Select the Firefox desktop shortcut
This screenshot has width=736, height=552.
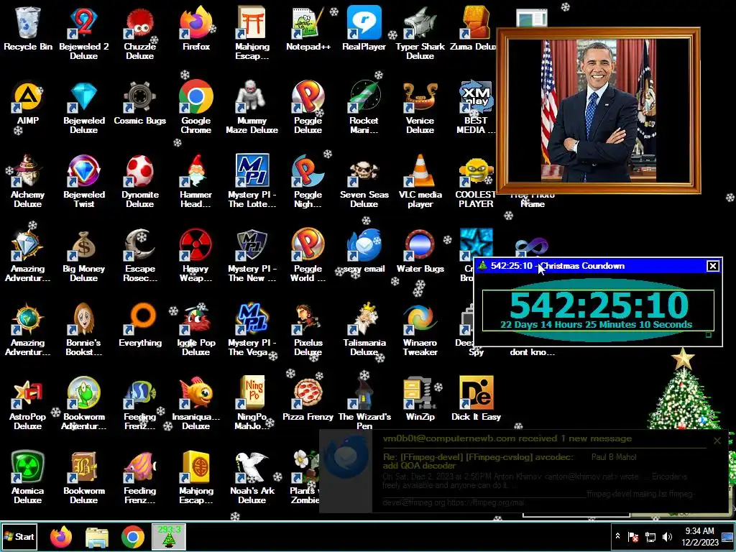click(x=195, y=28)
